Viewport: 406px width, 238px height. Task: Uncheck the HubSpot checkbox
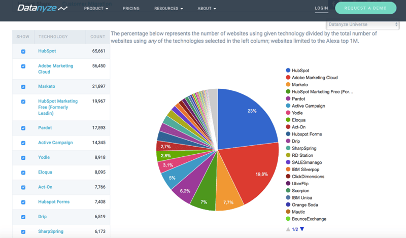[23, 52]
